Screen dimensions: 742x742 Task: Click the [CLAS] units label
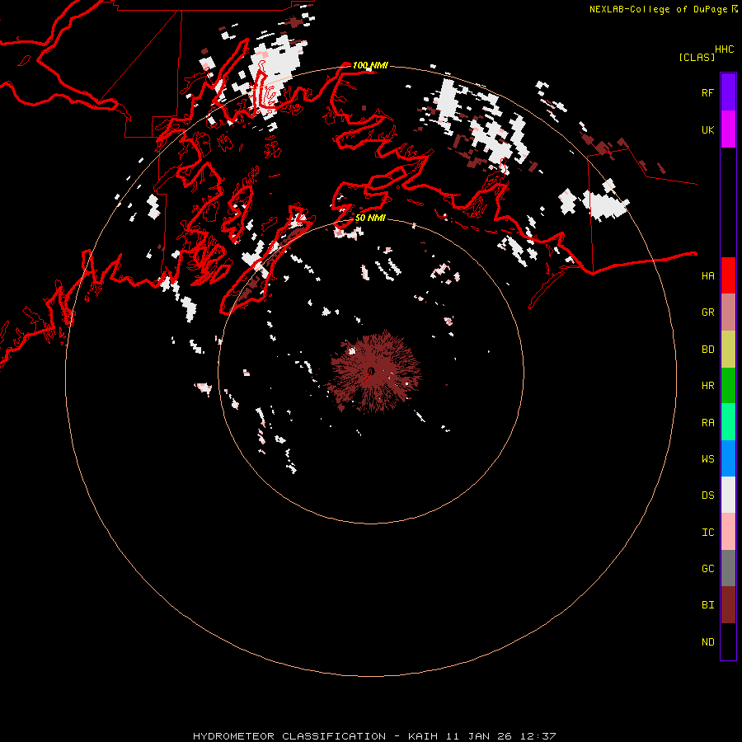697,57
